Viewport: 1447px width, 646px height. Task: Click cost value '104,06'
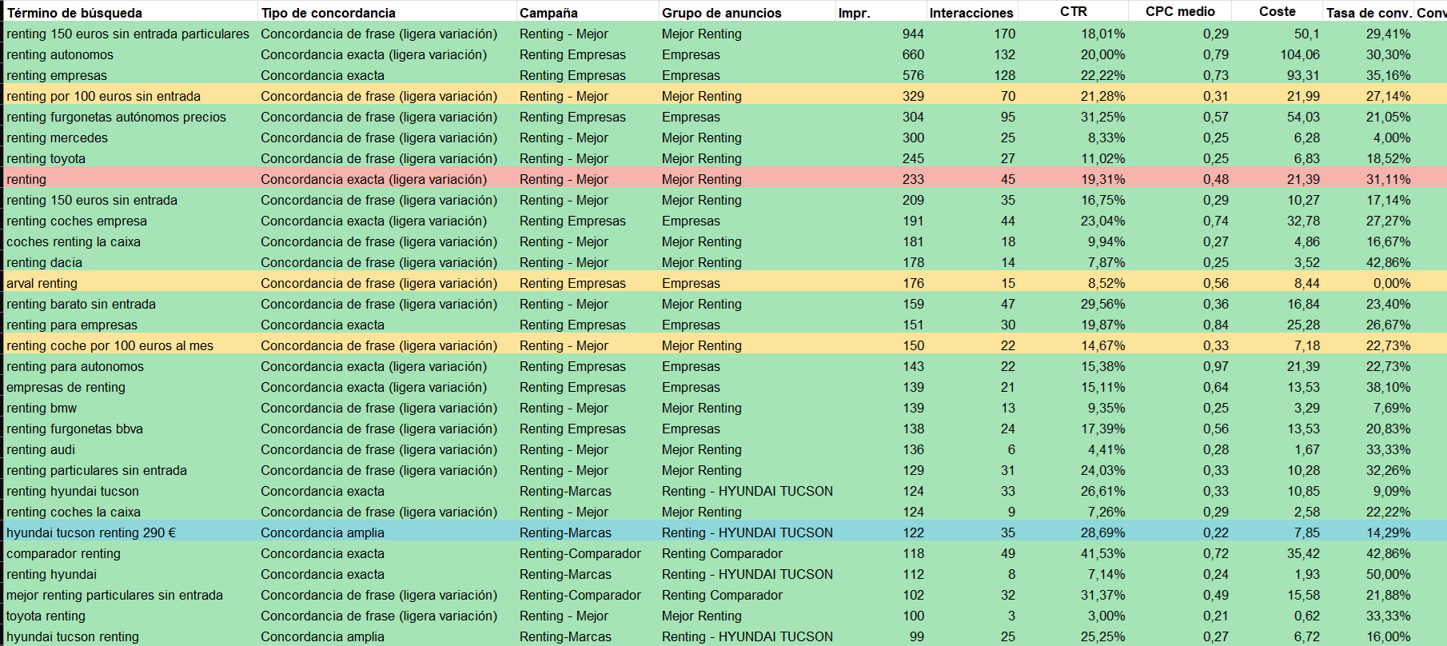(x=1300, y=54)
